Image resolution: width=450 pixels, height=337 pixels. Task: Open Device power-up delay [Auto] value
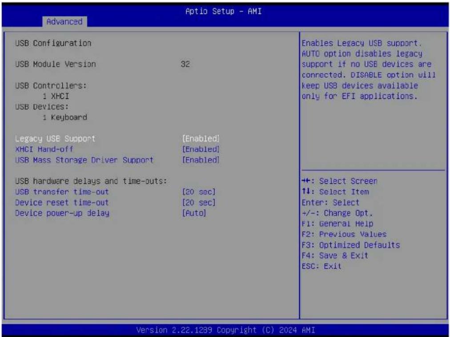tap(194, 213)
